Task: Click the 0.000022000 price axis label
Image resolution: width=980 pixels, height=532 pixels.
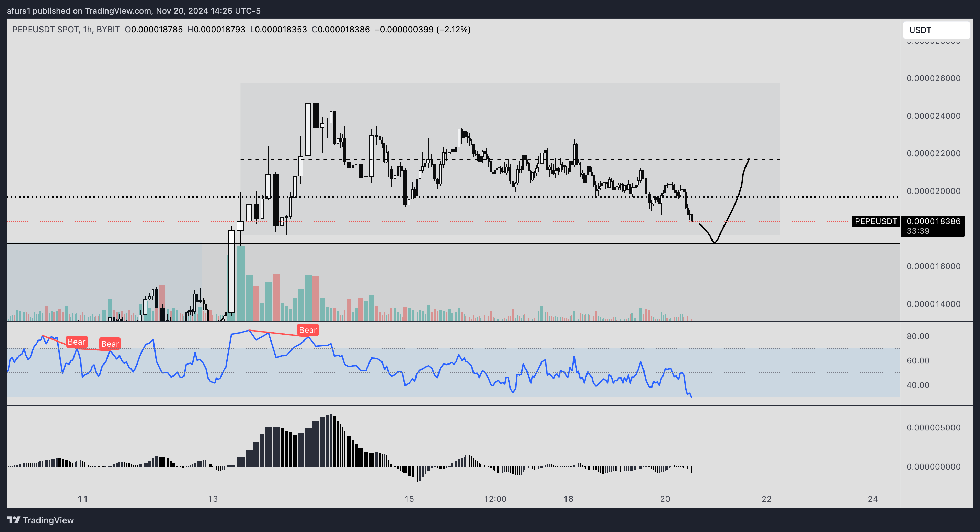Action: [x=933, y=153]
